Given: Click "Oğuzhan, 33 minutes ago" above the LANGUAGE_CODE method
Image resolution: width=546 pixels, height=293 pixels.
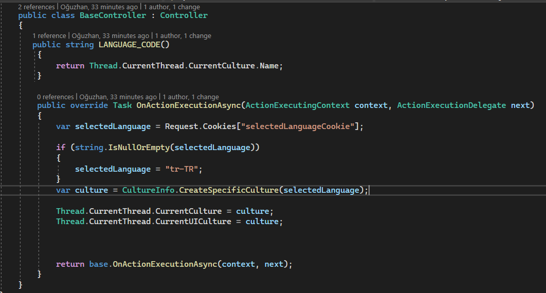Looking at the screenshot, I should tap(111, 36).
